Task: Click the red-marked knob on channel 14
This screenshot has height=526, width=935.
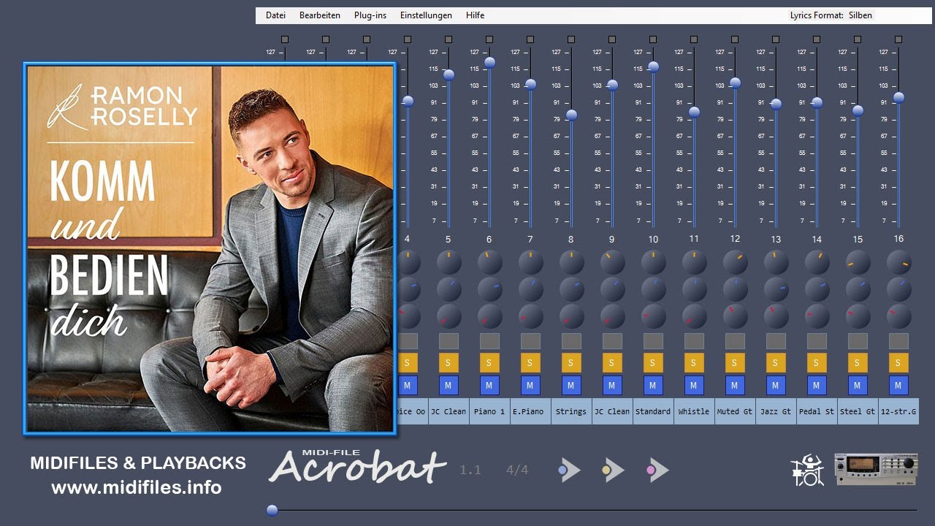Action: [x=817, y=316]
